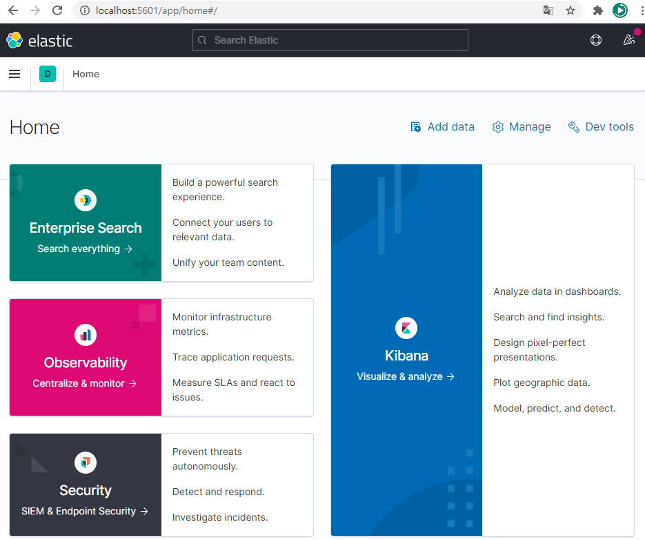645x540 pixels.
Task: Reload the browser page
Action: [x=57, y=10]
